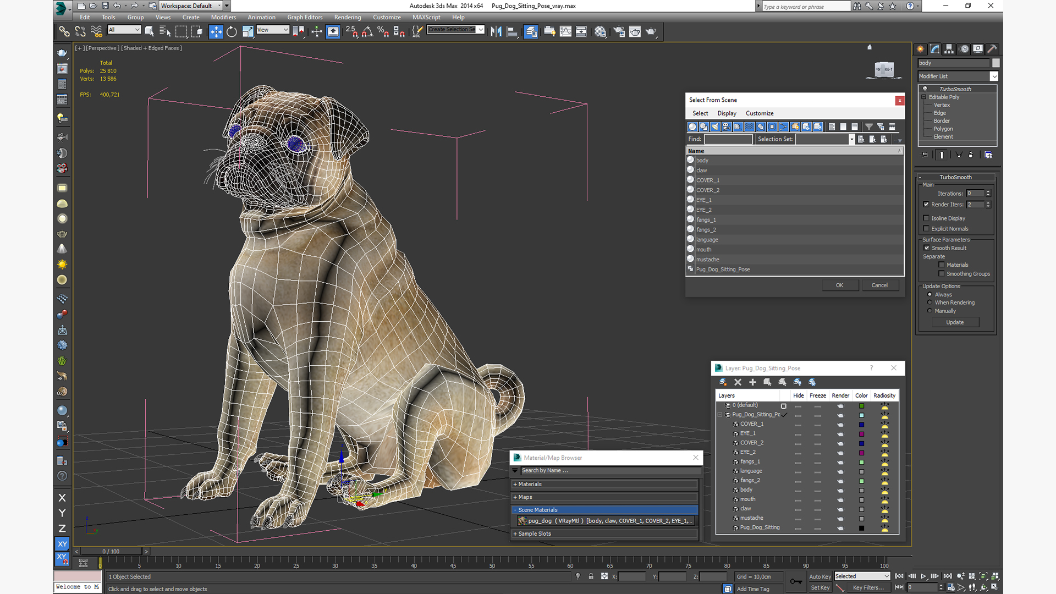Open the reference coordinate View dropdown
Image resolution: width=1056 pixels, height=594 pixels.
273,30
